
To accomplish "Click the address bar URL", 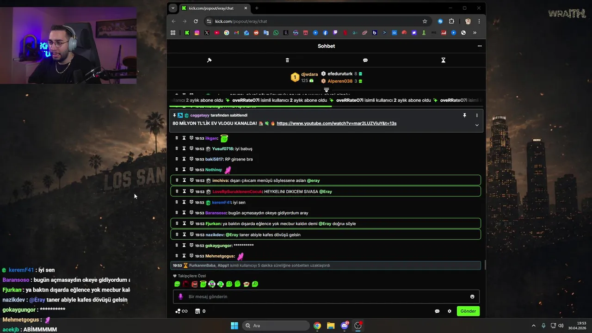I will click(x=241, y=21).
